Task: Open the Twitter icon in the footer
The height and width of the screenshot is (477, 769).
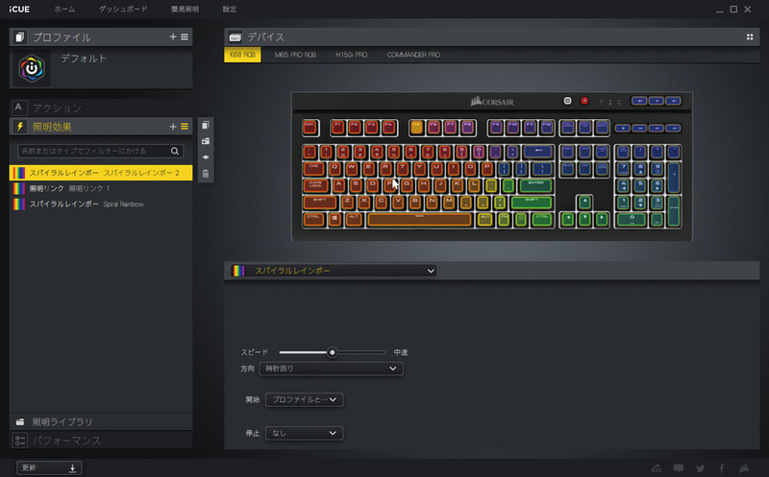Action: pos(701,468)
